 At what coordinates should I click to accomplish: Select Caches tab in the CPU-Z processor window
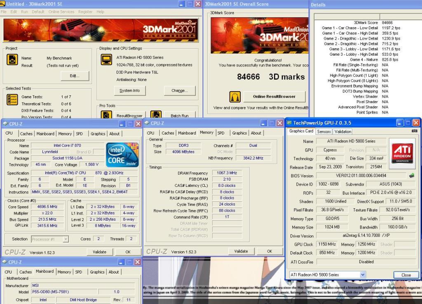26,134
